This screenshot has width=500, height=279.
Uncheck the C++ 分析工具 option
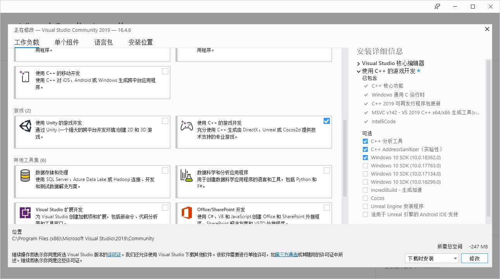[x=365, y=141]
